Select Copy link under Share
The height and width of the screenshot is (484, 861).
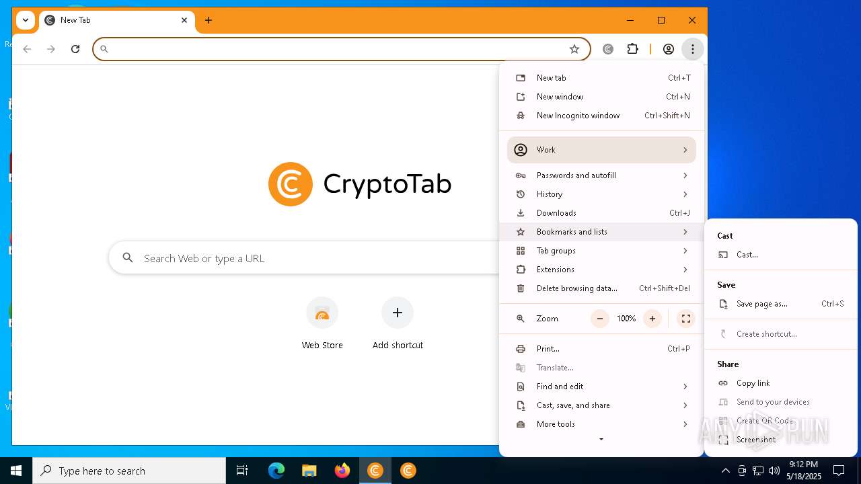pos(780,383)
